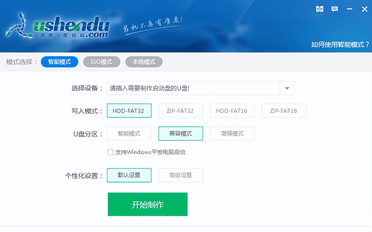Open the 选择设备 device dropdown arrow

tap(287, 88)
